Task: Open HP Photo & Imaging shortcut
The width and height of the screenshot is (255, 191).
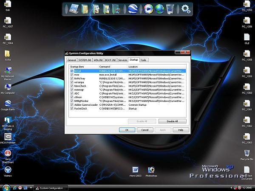Action: point(8,124)
